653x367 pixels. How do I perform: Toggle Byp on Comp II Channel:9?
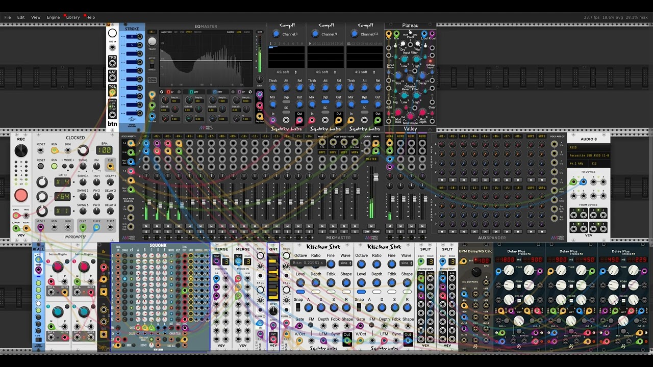point(325,102)
